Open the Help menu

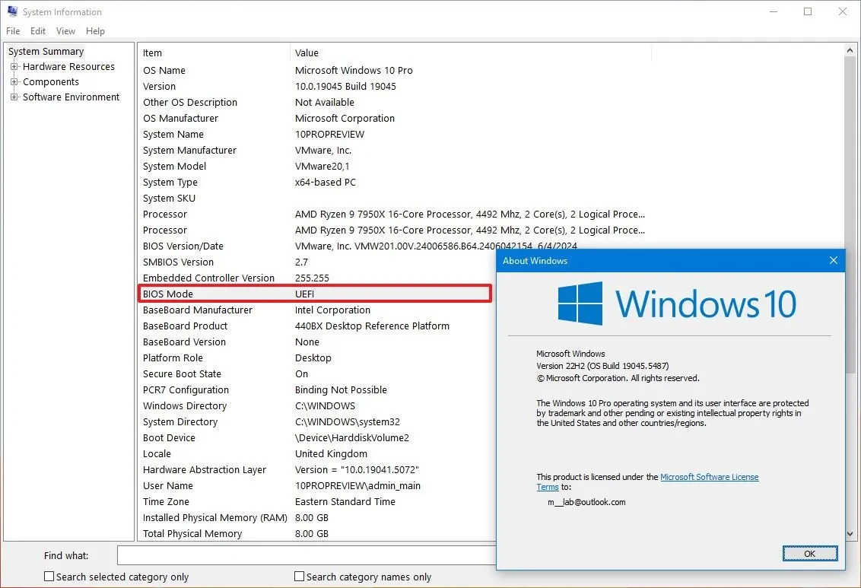[x=95, y=30]
